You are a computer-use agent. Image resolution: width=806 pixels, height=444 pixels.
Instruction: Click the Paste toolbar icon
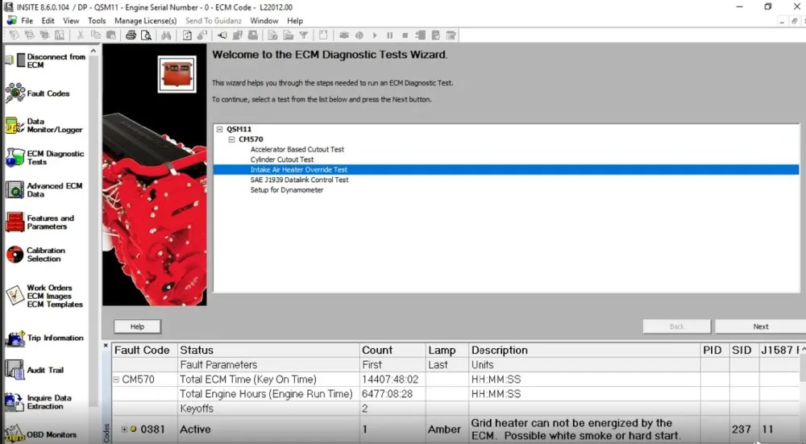pos(111,35)
